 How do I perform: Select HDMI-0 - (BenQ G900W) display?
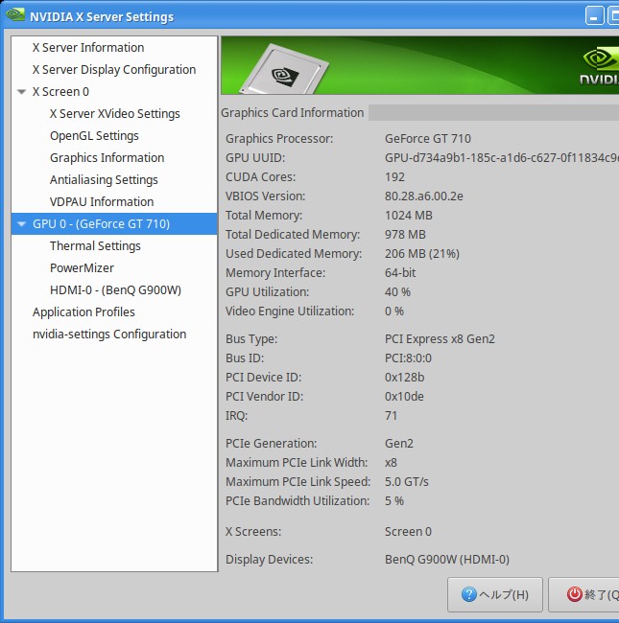116,290
